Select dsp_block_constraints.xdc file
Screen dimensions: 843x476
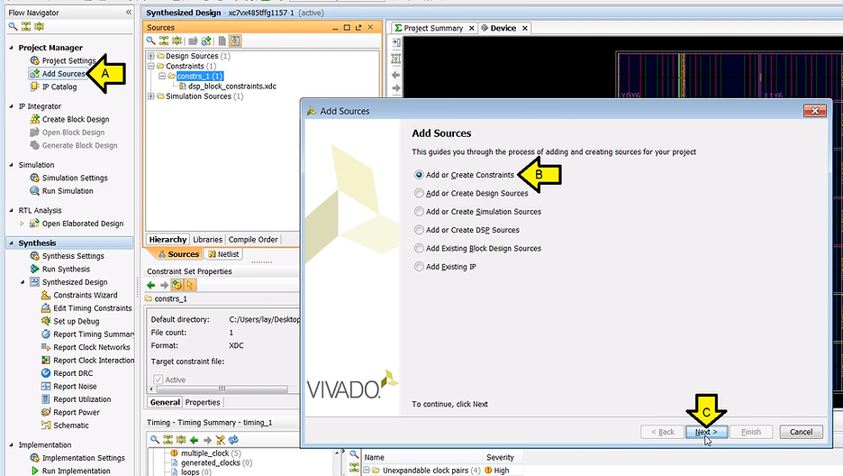coord(225,86)
